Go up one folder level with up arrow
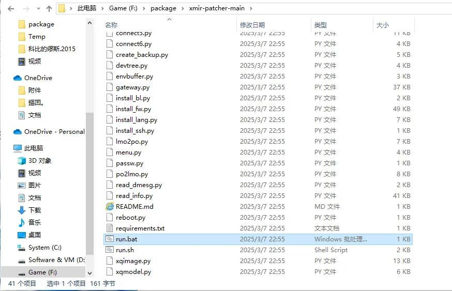 click(x=49, y=9)
